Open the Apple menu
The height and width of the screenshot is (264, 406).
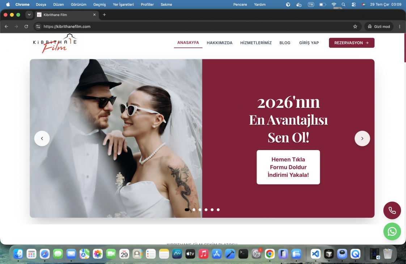(8, 4)
